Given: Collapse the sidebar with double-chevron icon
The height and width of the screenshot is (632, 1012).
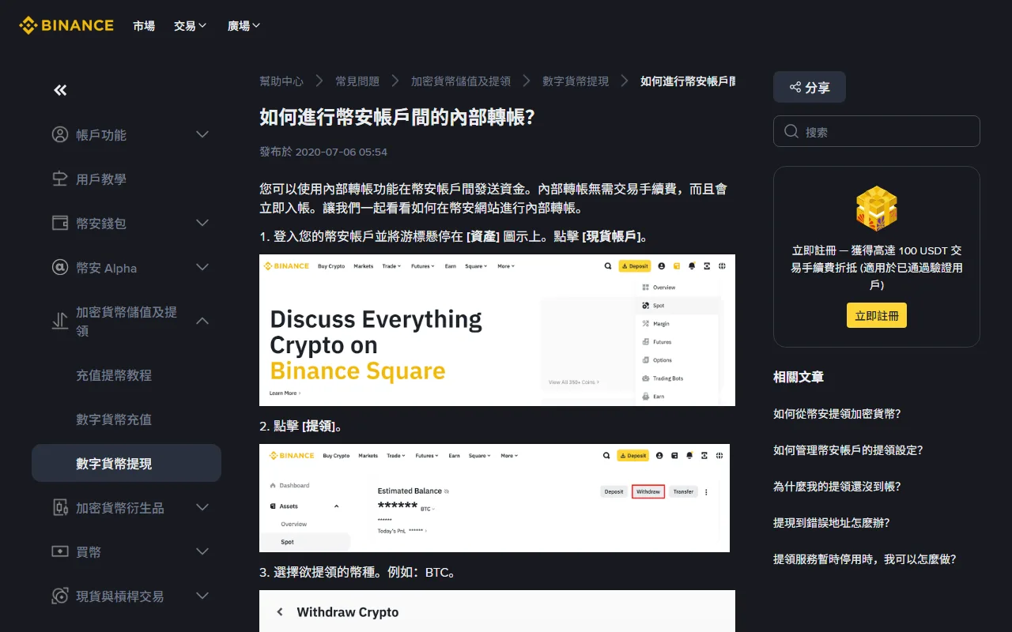Looking at the screenshot, I should point(60,90).
